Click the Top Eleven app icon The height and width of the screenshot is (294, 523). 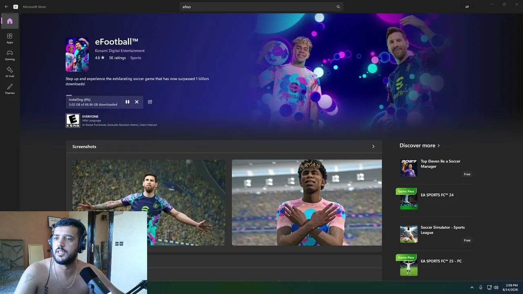[x=409, y=168]
